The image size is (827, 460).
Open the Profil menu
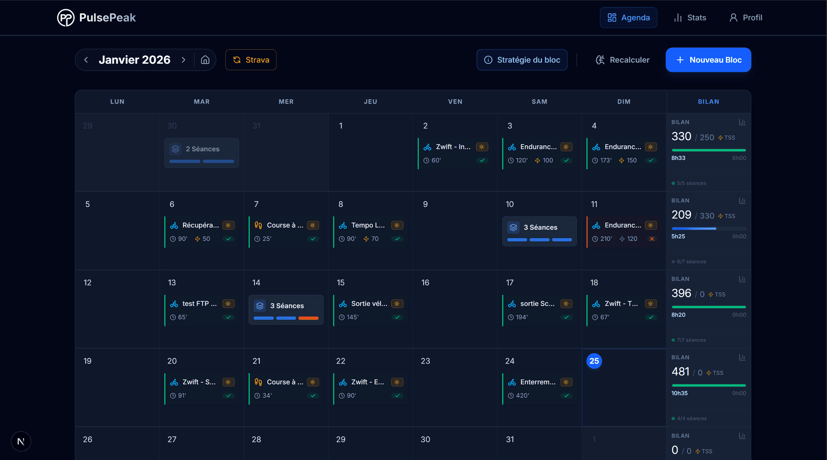pos(746,18)
